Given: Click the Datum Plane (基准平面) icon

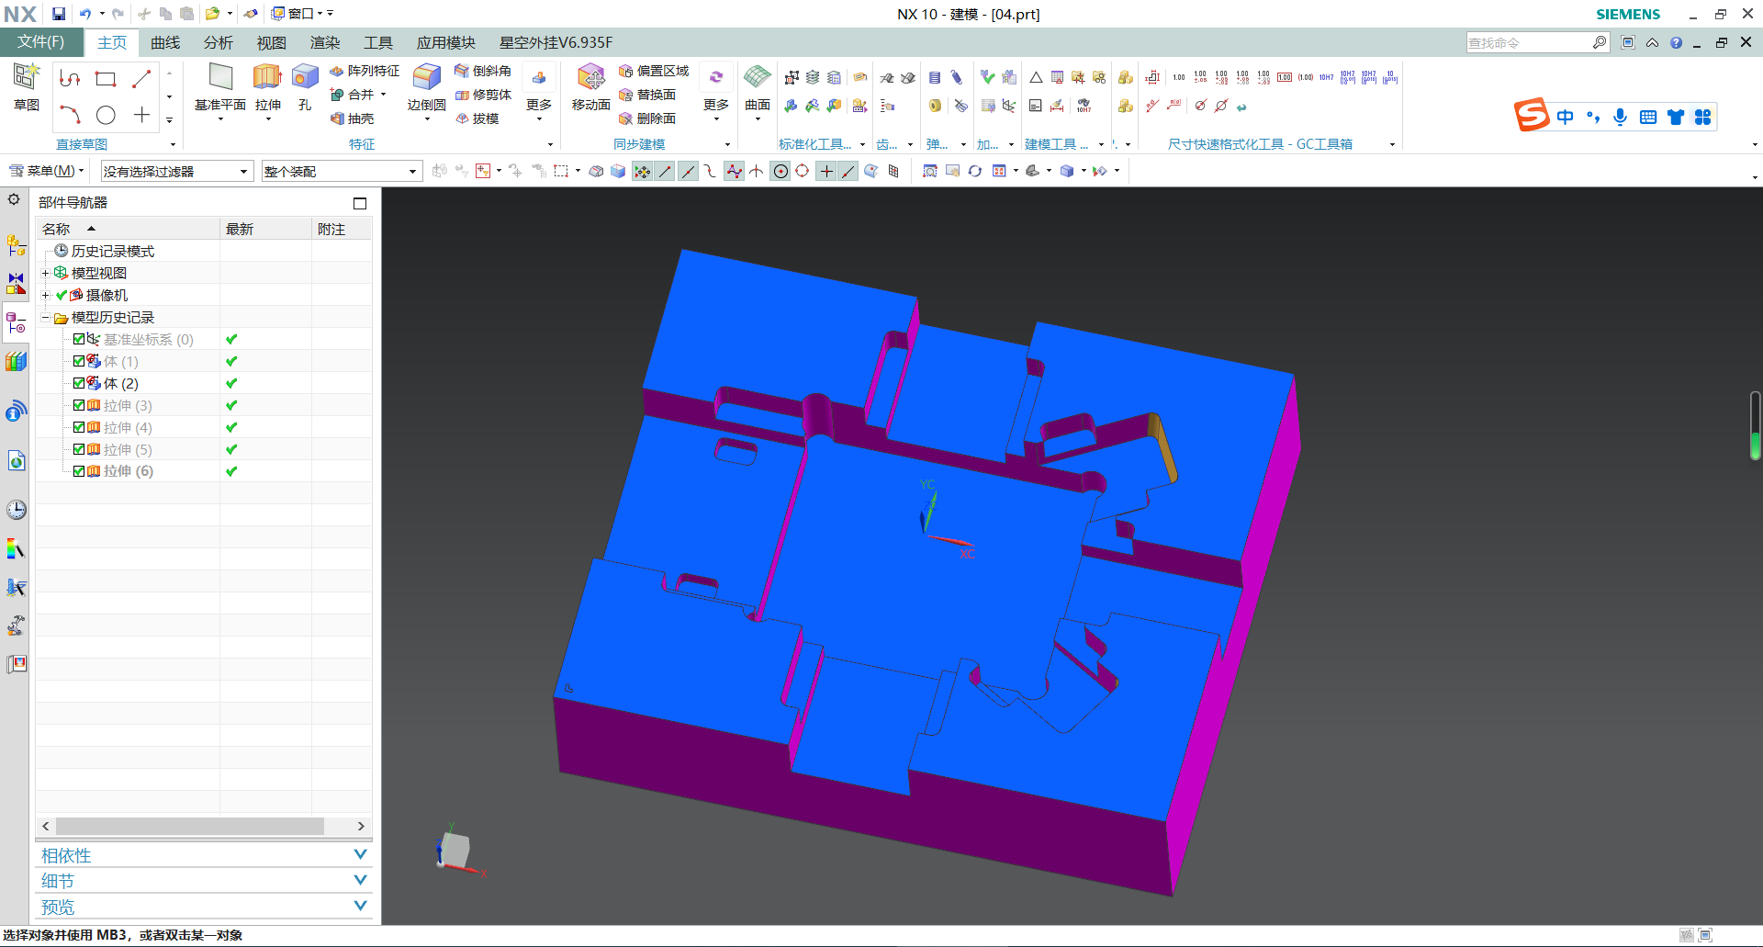Looking at the screenshot, I should click(x=220, y=78).
